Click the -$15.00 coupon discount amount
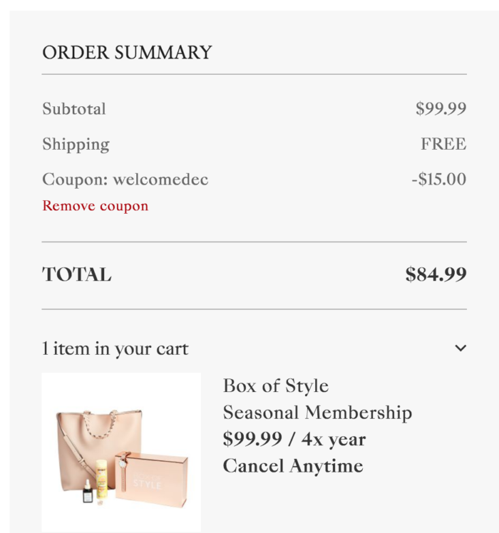499x533 pixels. [439, 179]
